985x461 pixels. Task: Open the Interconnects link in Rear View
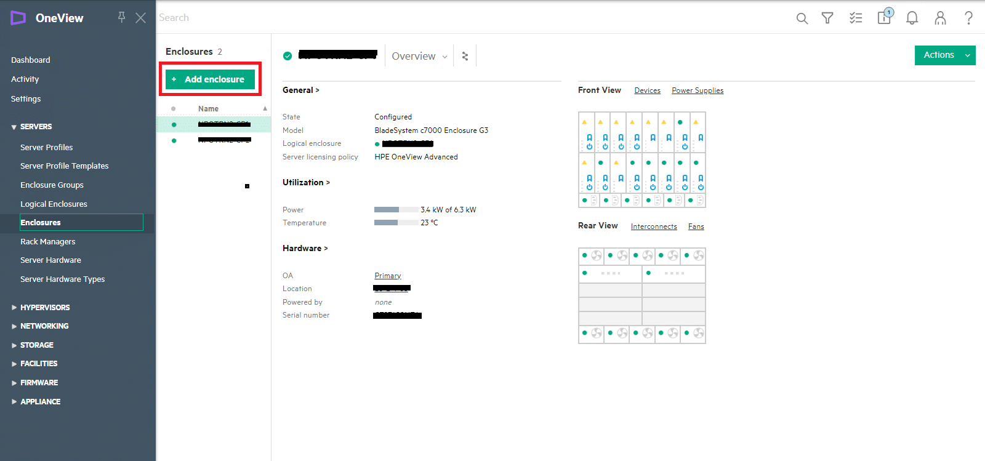(x=654, y=226)
